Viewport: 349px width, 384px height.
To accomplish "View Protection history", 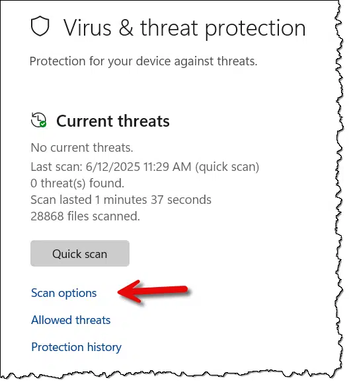I will 76,347.
